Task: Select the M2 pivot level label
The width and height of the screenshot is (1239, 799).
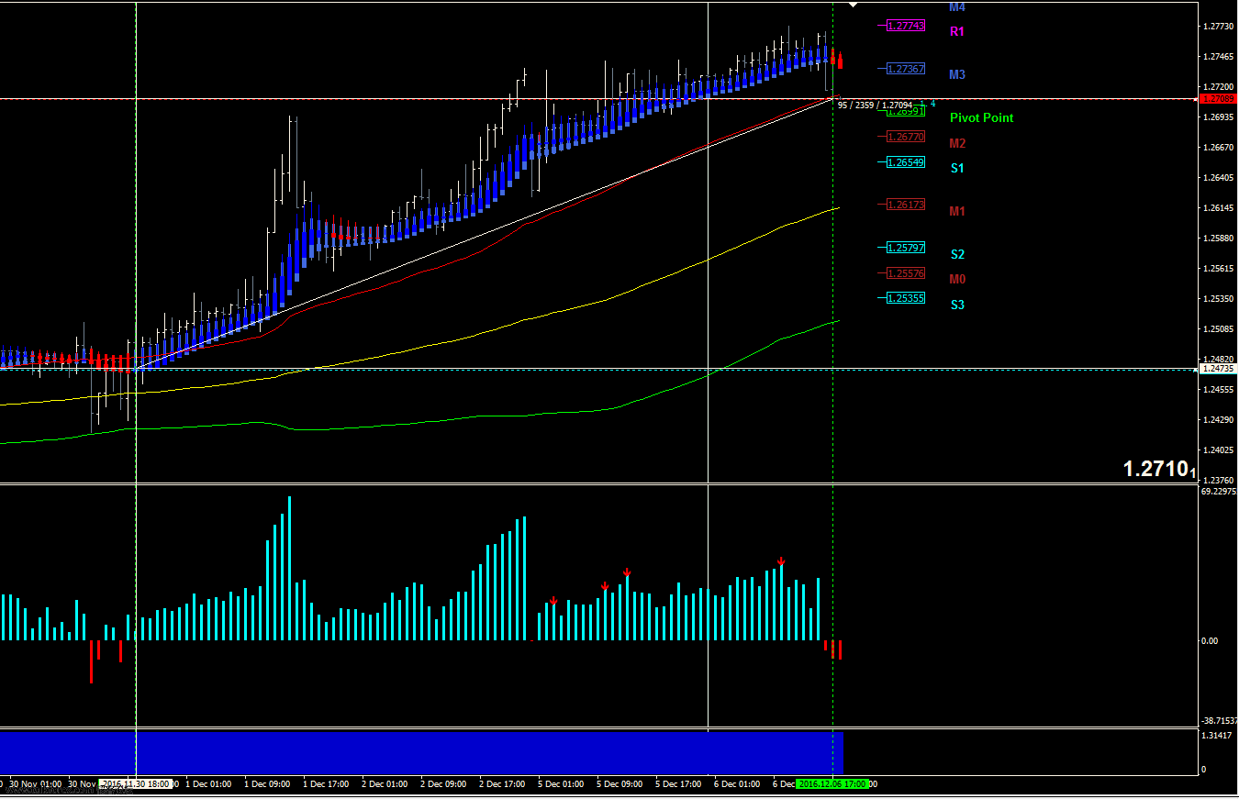Action: [x=957, y=143]
